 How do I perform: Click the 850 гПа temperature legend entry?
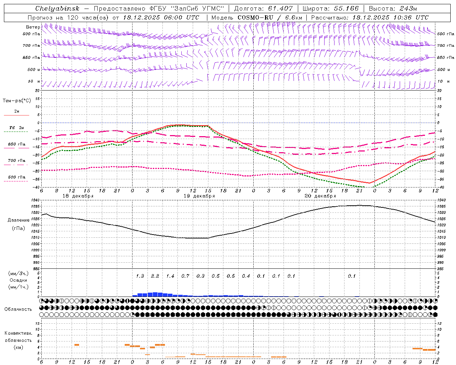point(17,144)
